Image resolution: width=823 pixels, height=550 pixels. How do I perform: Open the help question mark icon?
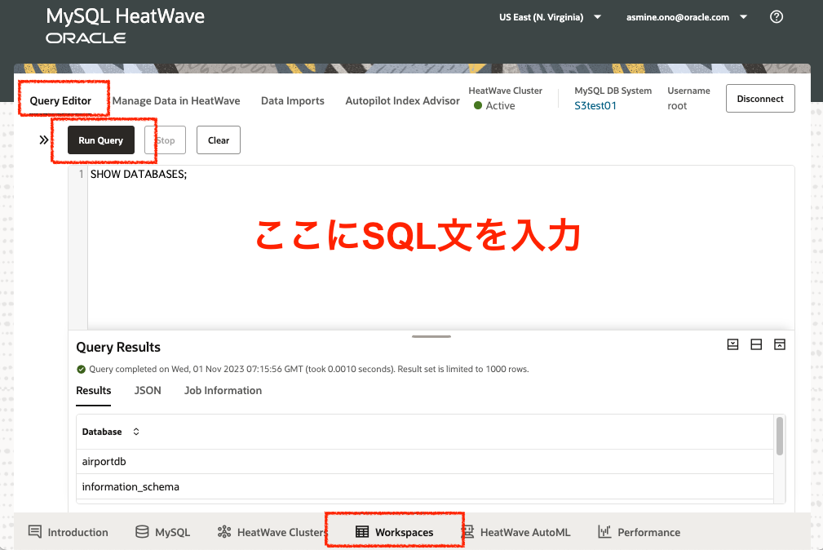coord(777,17)
